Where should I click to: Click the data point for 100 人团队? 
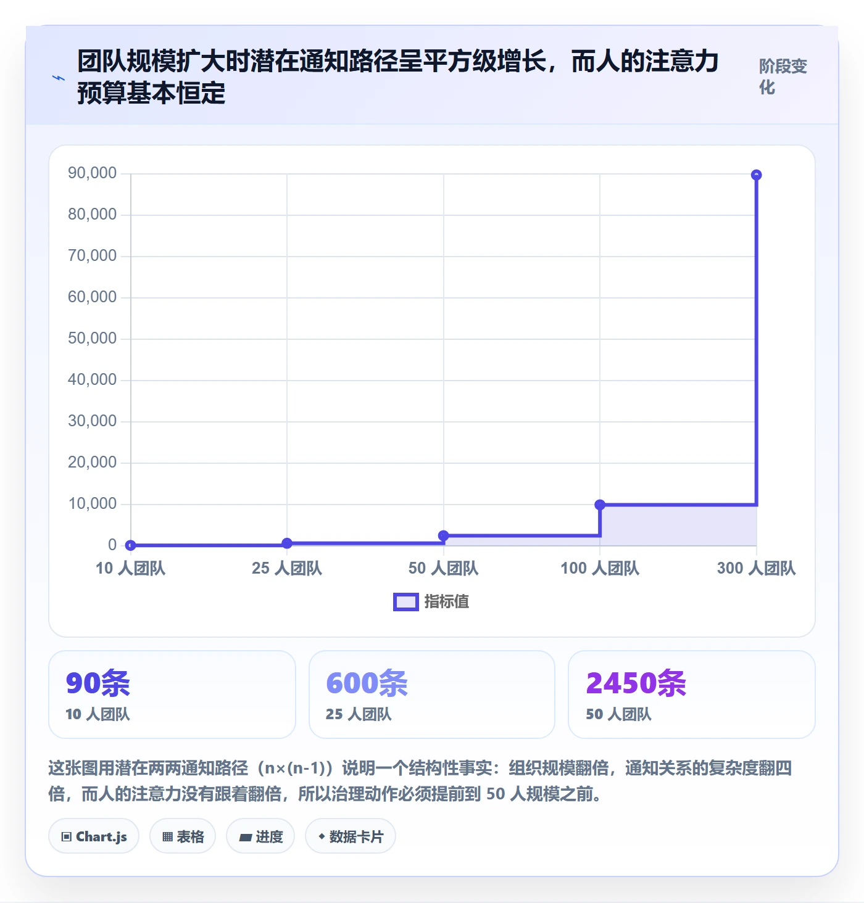pyautogui.click(x=600, y=505)
